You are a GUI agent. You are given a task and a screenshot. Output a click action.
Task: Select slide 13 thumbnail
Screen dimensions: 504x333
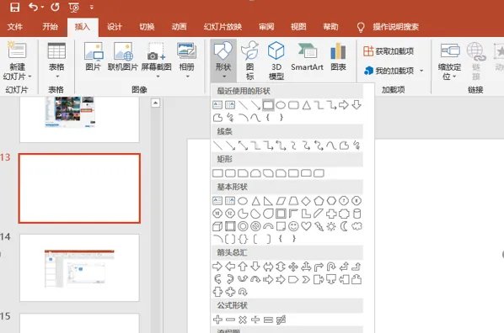pos(79,188)
